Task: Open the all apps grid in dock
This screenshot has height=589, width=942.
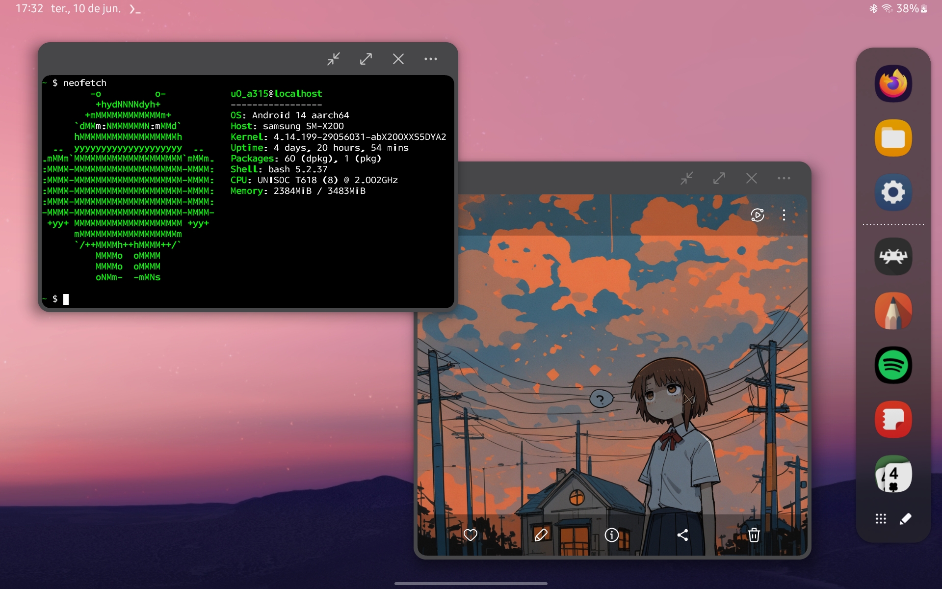Action: point(881,519)
